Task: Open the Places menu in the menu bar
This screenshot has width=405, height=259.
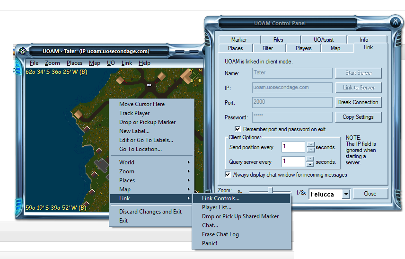Action: tap(74, 63)
